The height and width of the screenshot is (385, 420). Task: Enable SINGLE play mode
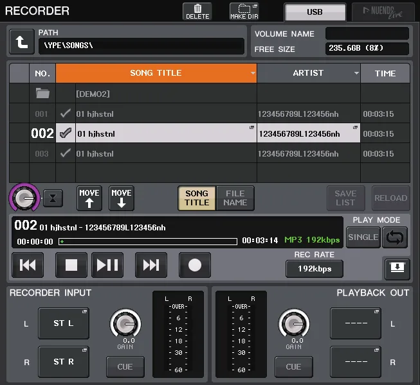[363, 237]
